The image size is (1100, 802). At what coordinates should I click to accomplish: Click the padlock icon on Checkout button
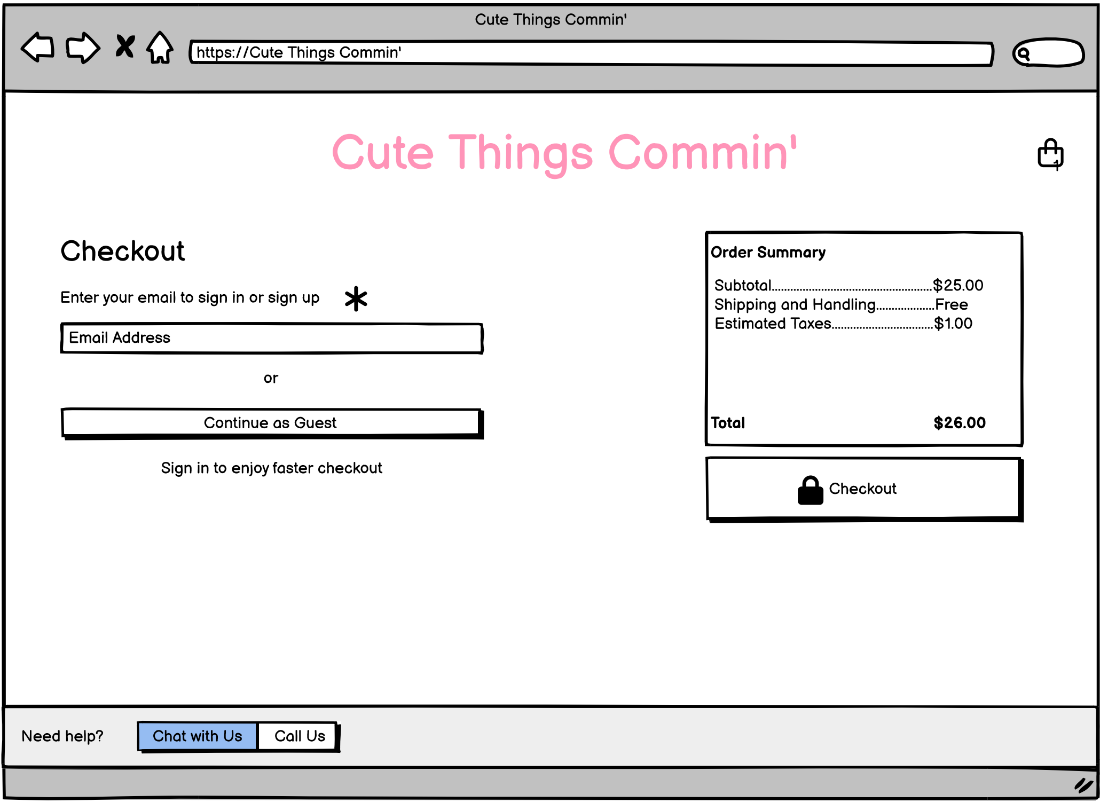click(x=810, y=490)
